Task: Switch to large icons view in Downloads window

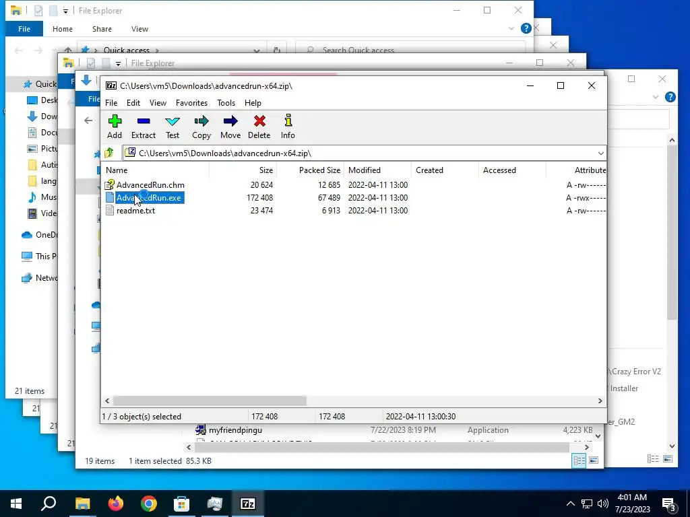Action: 594,460
